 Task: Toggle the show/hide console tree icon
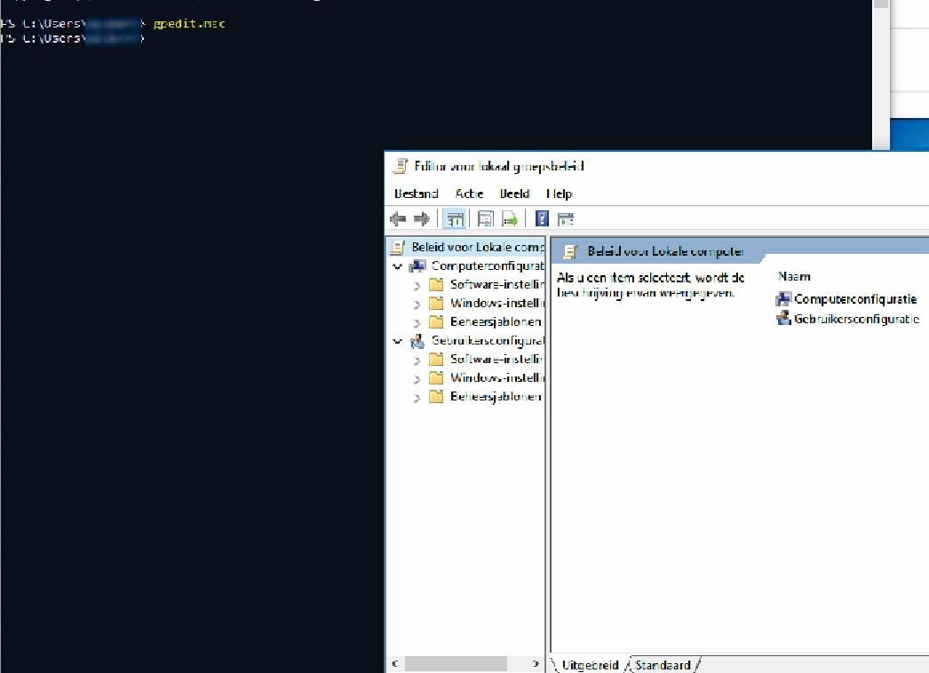tap(455, 219)
